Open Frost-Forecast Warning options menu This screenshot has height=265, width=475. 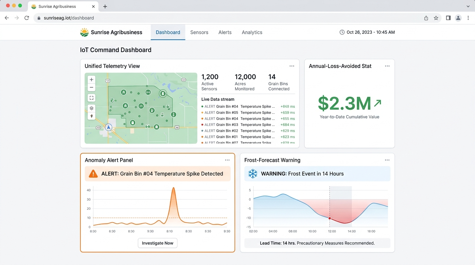tap(387, 160)
